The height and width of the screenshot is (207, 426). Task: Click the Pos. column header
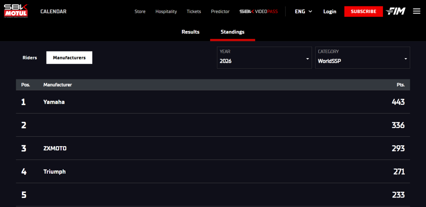point(26,85)
